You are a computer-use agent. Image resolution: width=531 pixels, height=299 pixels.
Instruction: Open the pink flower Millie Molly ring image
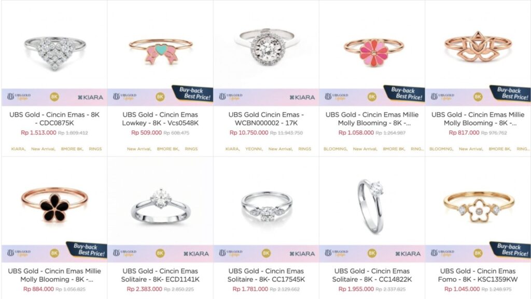click(x=373, y=51)
